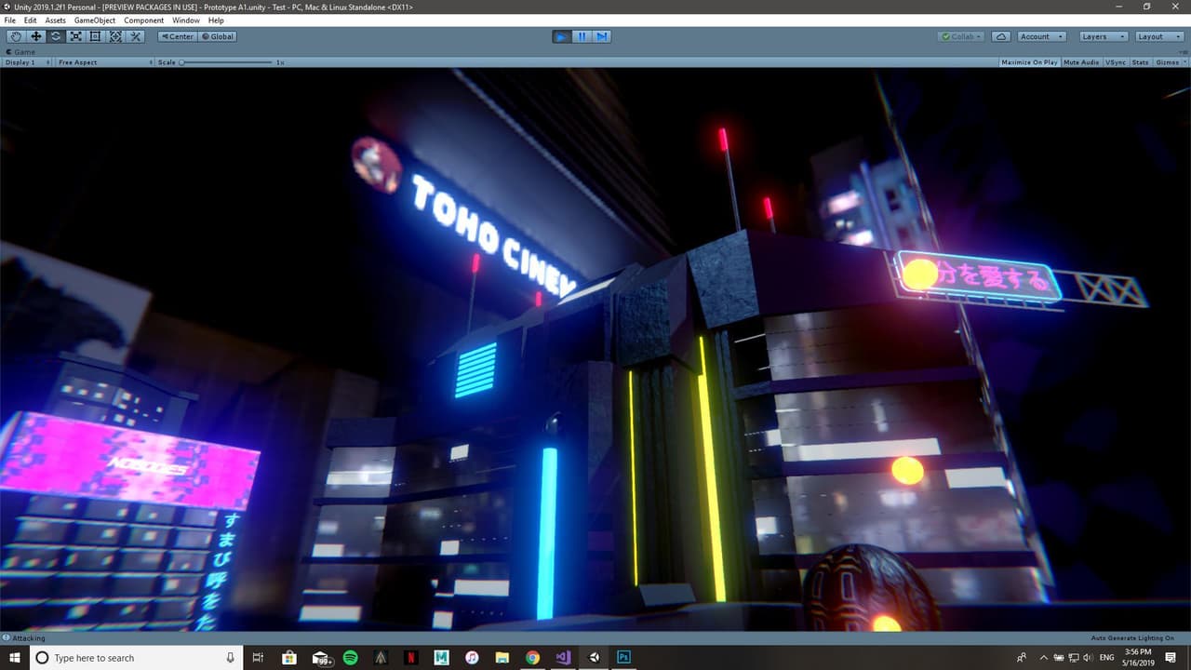
Task: Open the Unity cloud services button
Action: [x=1001, y=36]
